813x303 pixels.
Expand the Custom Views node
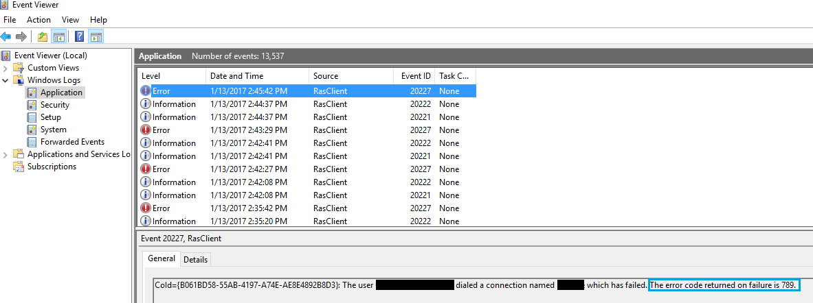[x=6, y=68]
